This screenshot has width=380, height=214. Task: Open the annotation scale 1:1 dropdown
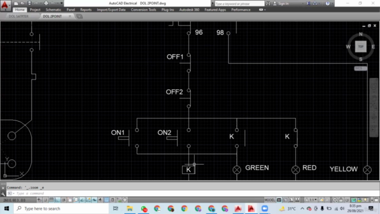pos(311,200)
